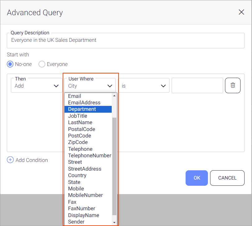Choose Department from the list
The height and width of the screenshot is (226, 252).
[82, 109]
